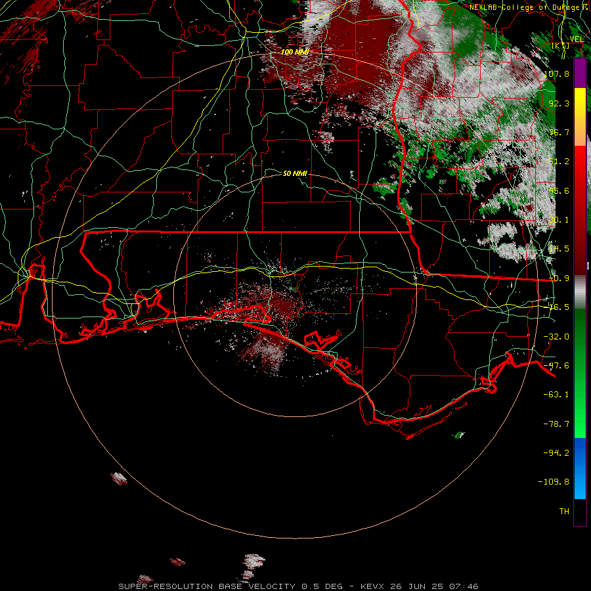Click the 45.6 velocity scale value

click(559, 190)
